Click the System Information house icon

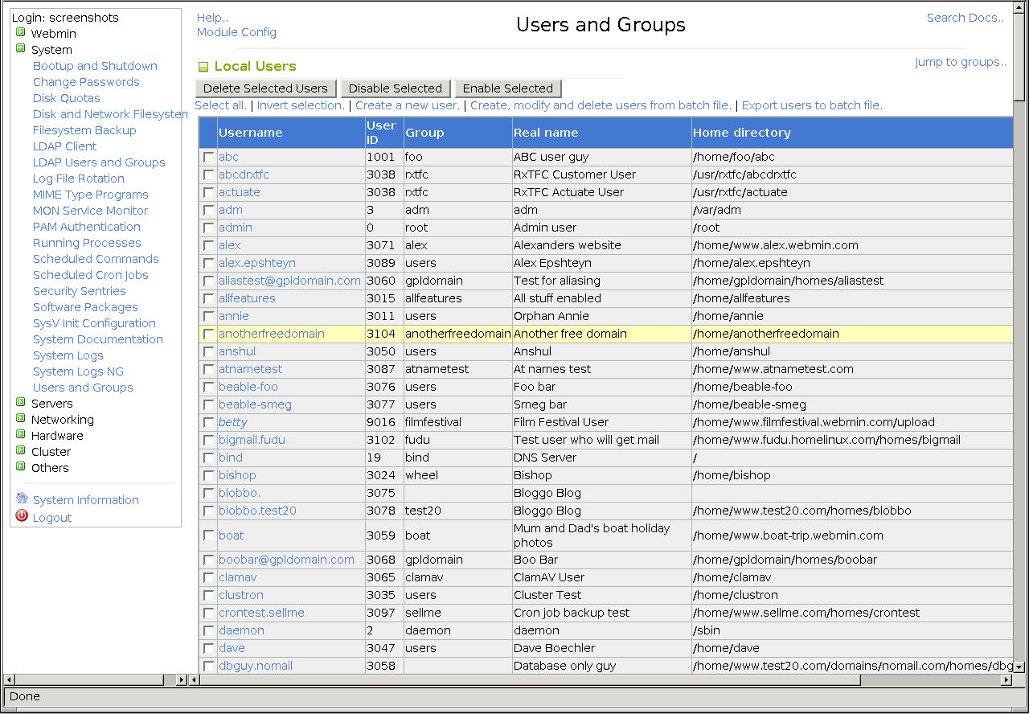coord(22,499)
